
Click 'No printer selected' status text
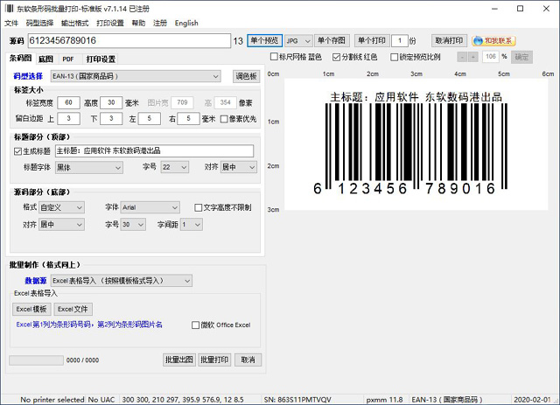coord(52,400)
